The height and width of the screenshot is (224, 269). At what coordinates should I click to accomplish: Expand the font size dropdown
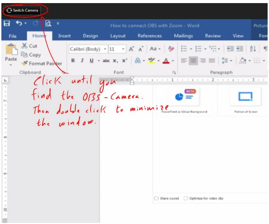point(124,49)
